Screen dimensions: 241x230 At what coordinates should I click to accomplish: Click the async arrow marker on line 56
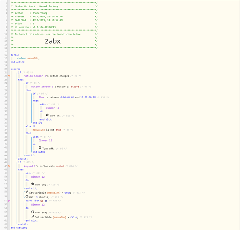click(x=9, y=201)
